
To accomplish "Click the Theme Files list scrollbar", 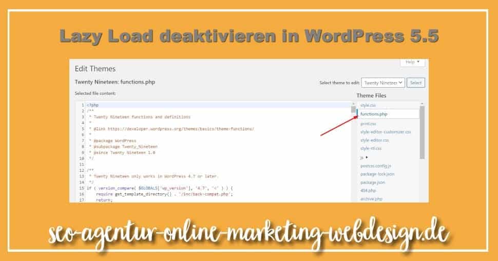I will click(422, 132).
